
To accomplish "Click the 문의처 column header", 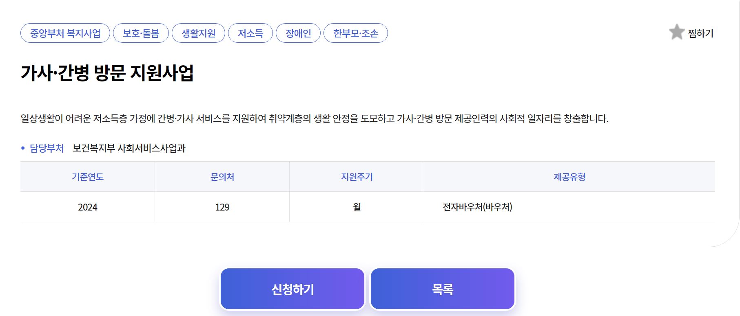I will 222,177.
